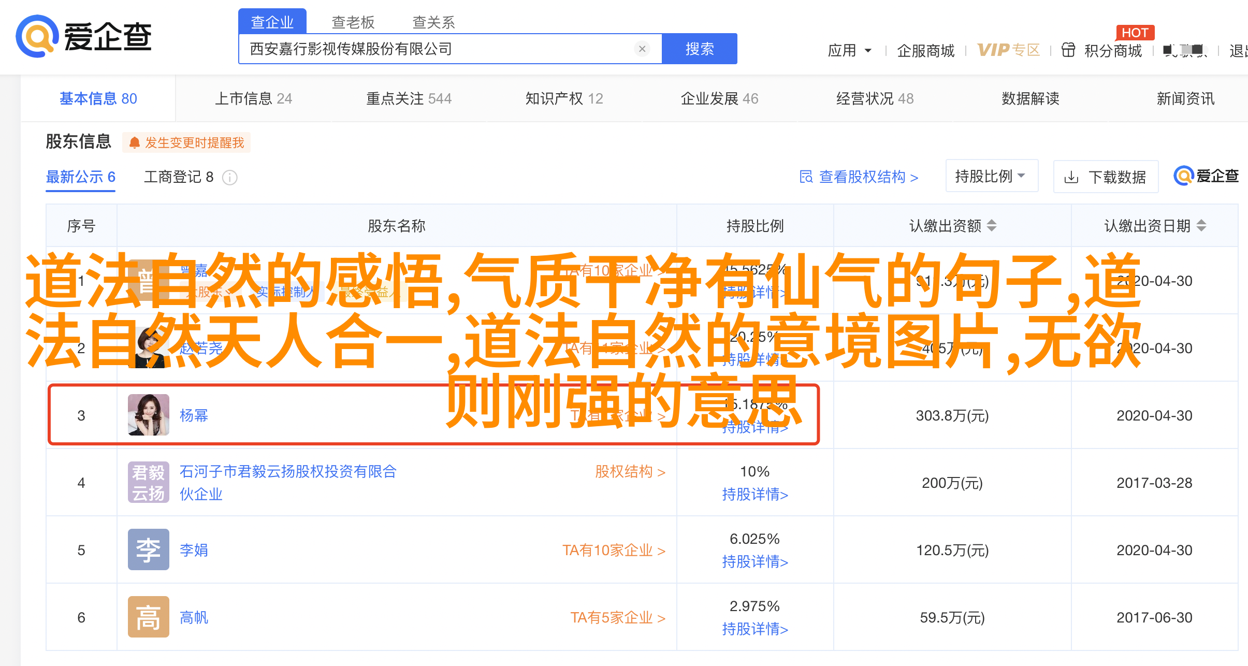
Task: Open shareholder 杨幂 name link
Action: [194, 415]
